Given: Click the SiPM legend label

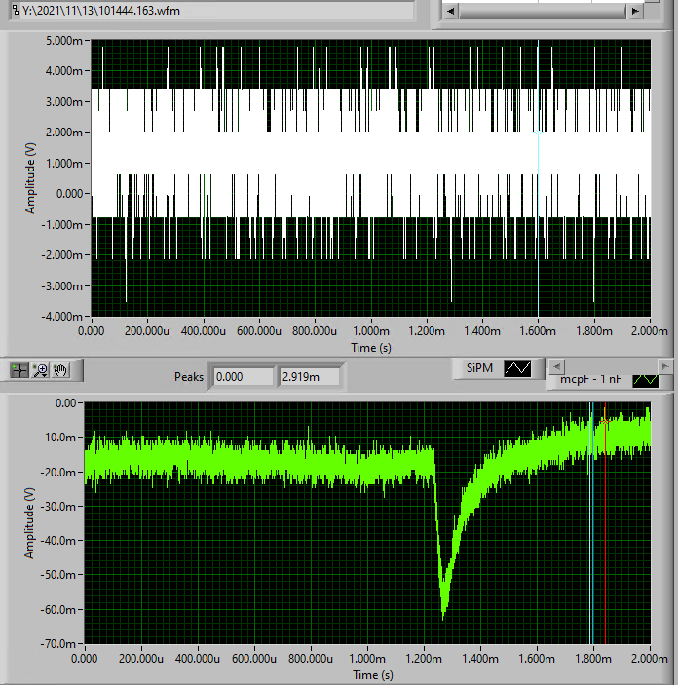Looking at the screenshot, I should click(x=479, y=368).
